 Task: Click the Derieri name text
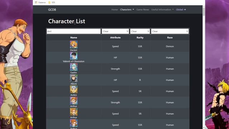coord(74,50)
